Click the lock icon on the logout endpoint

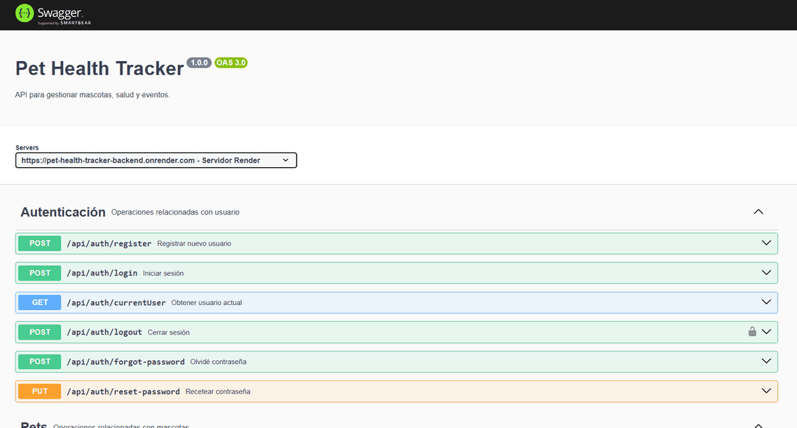[x=752, y=331]
